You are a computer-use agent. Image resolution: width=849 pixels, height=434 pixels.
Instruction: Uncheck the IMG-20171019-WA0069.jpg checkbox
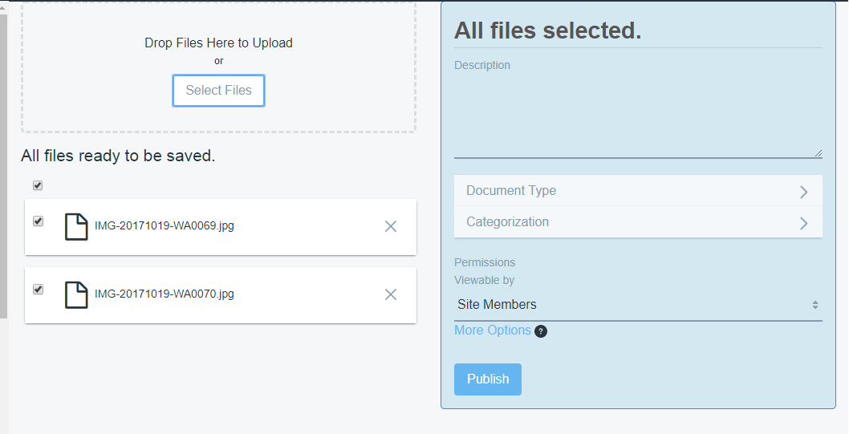[38, 221]
